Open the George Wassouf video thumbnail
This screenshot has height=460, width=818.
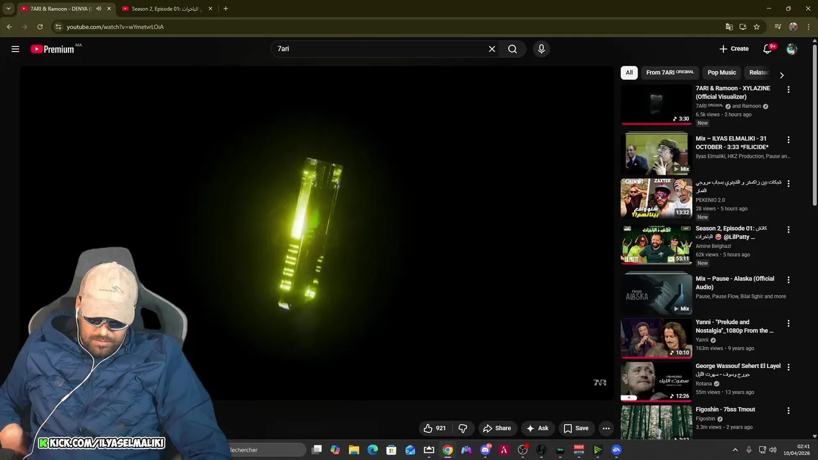pyautogui.click(x=656, y=382)
